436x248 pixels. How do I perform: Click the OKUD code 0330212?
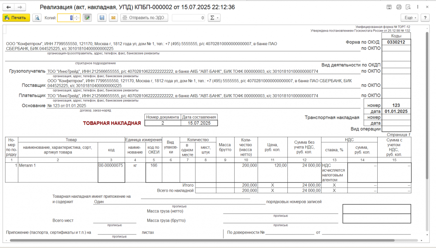pos(396,42)
